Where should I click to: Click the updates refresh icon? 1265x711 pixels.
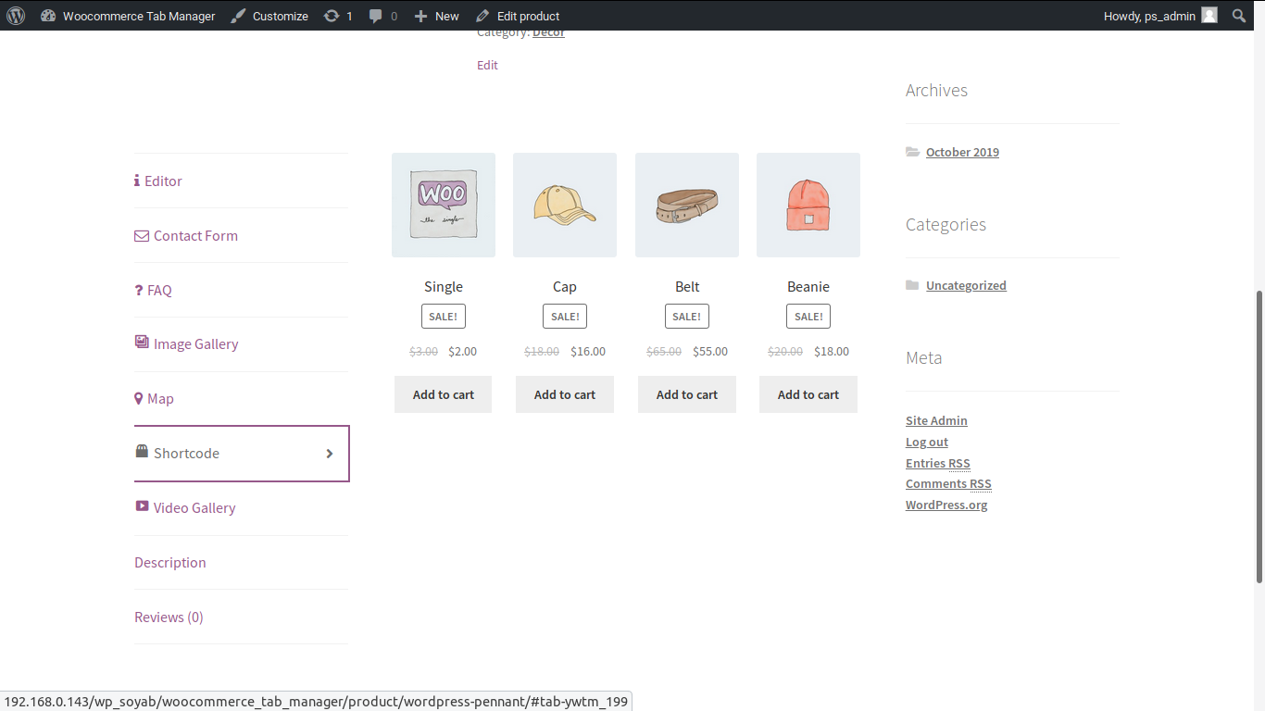[332, 16]
